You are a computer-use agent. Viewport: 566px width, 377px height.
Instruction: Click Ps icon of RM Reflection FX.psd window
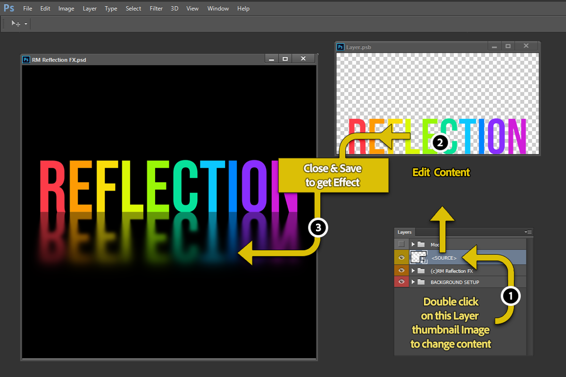point(26,60)
